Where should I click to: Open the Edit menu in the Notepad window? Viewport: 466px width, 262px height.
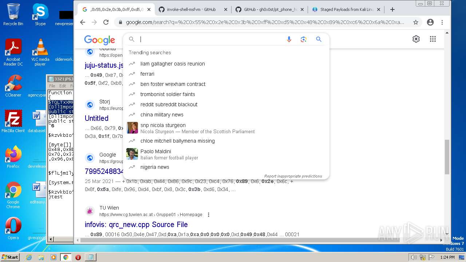coord(63,86)
